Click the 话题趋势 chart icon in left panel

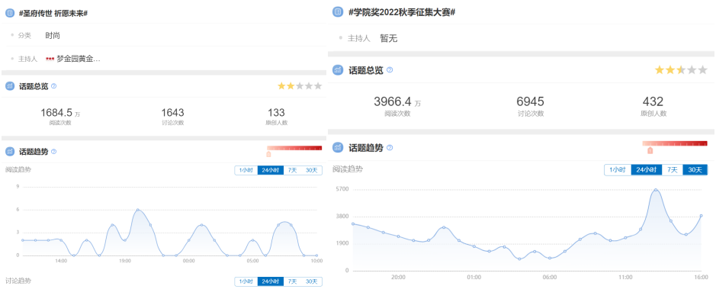(10, 152)
